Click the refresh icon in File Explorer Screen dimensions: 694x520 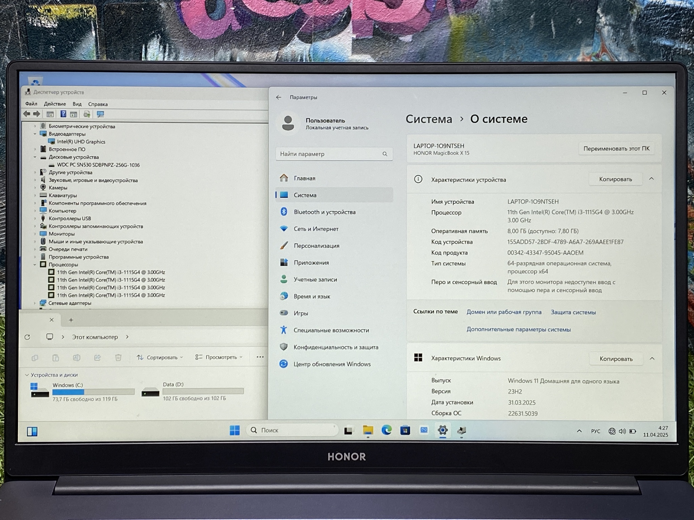coord(27,337)
